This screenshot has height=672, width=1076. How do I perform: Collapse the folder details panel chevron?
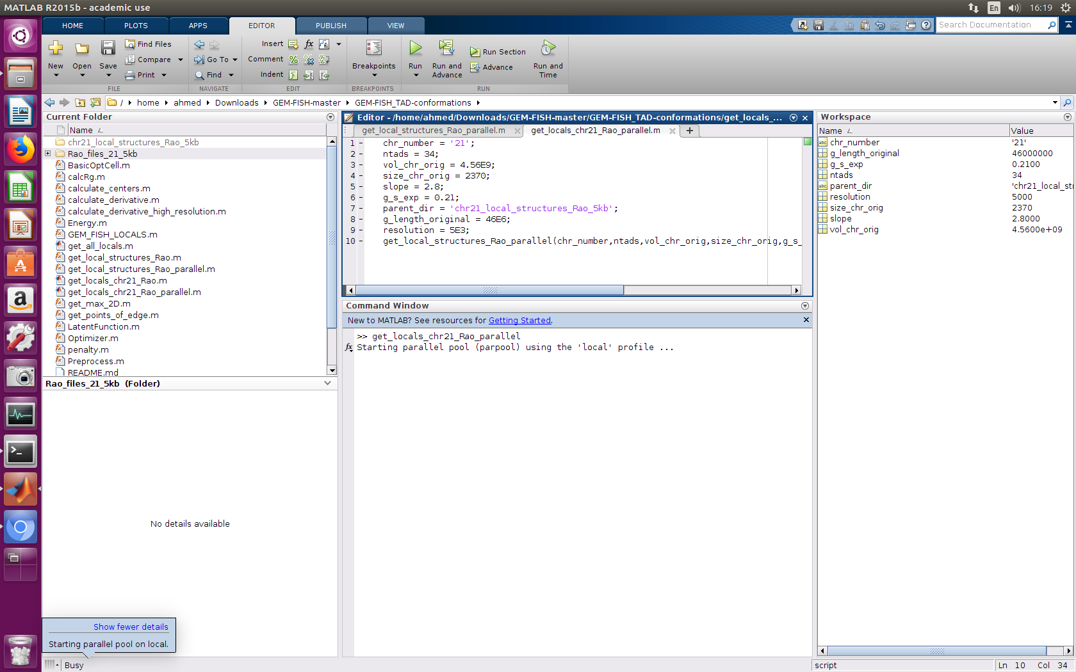tap(327, 383)
